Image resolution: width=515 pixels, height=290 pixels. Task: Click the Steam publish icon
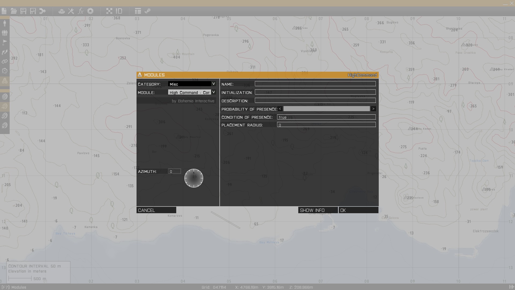(148, 11)
